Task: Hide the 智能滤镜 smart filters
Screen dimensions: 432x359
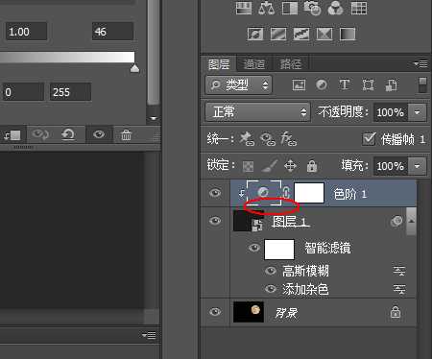Action: click(x=254, y=248)
